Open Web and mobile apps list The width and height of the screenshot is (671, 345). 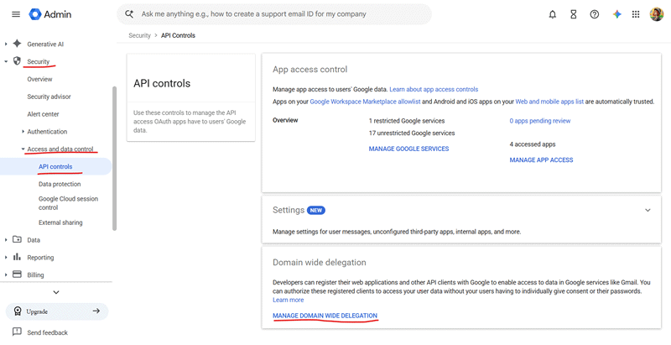tap(549, 102)
